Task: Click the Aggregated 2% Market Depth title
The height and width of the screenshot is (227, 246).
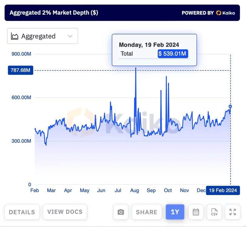Action: (x=54, y=13)
